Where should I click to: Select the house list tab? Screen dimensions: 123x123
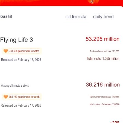6,16
